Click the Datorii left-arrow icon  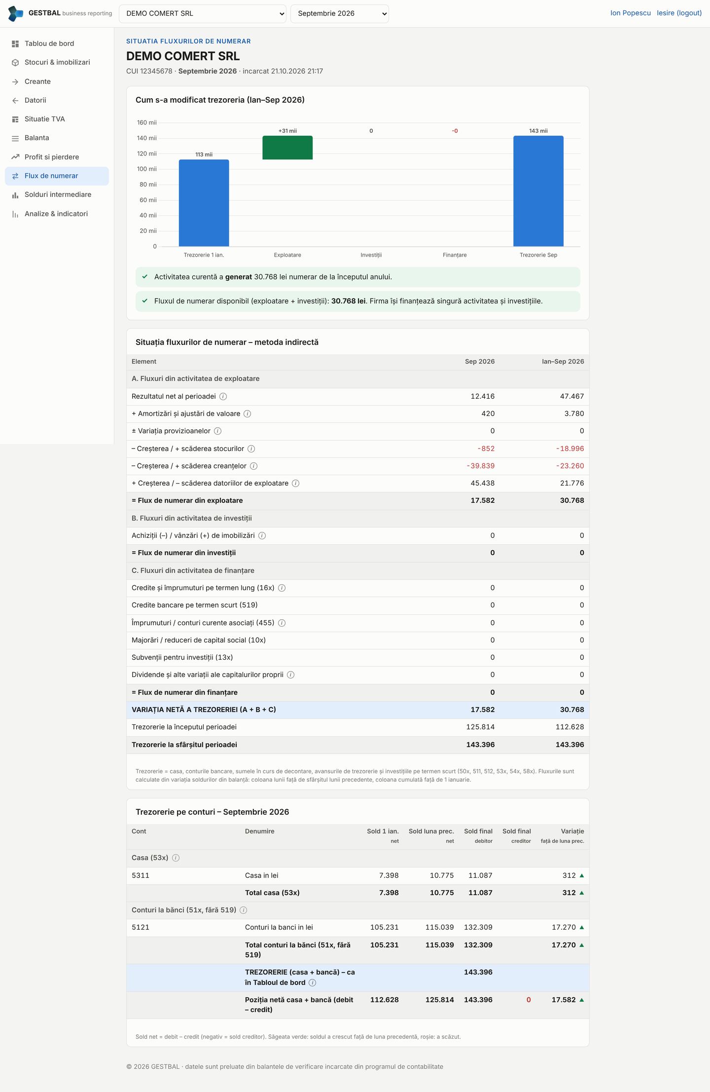pyautogui.click(x=15, y=101)
